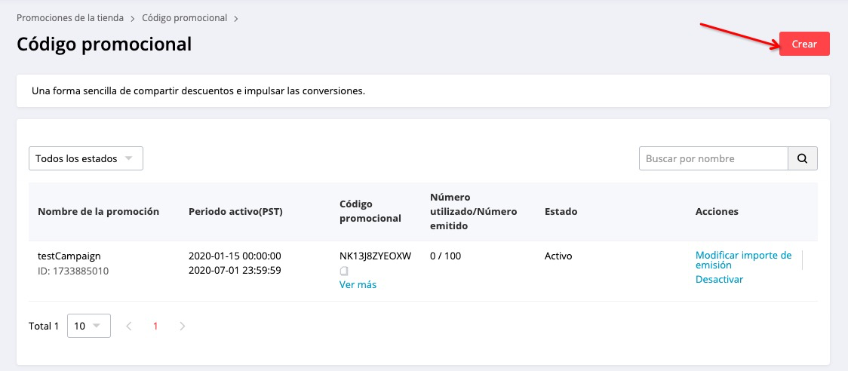848x371 pixels.
Task: Click Modificar importe de emisión
Action: click(x=743, y=259)
